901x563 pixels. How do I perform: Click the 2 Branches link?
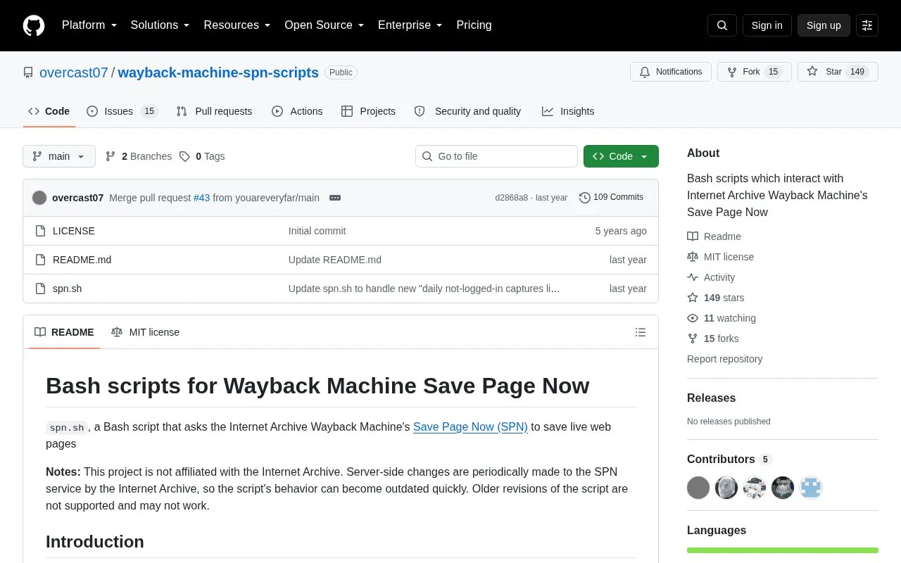click(139, 156)
